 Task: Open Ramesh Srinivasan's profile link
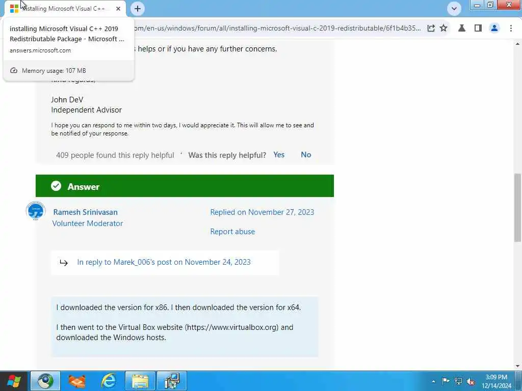tap(85, 212)
